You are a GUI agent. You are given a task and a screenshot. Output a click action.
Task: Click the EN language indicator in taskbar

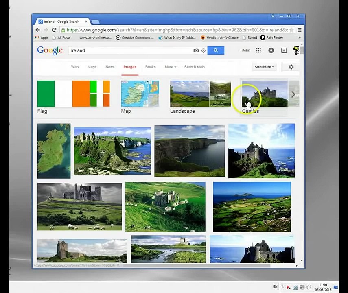pyautogui.click(x=275, y=286)
